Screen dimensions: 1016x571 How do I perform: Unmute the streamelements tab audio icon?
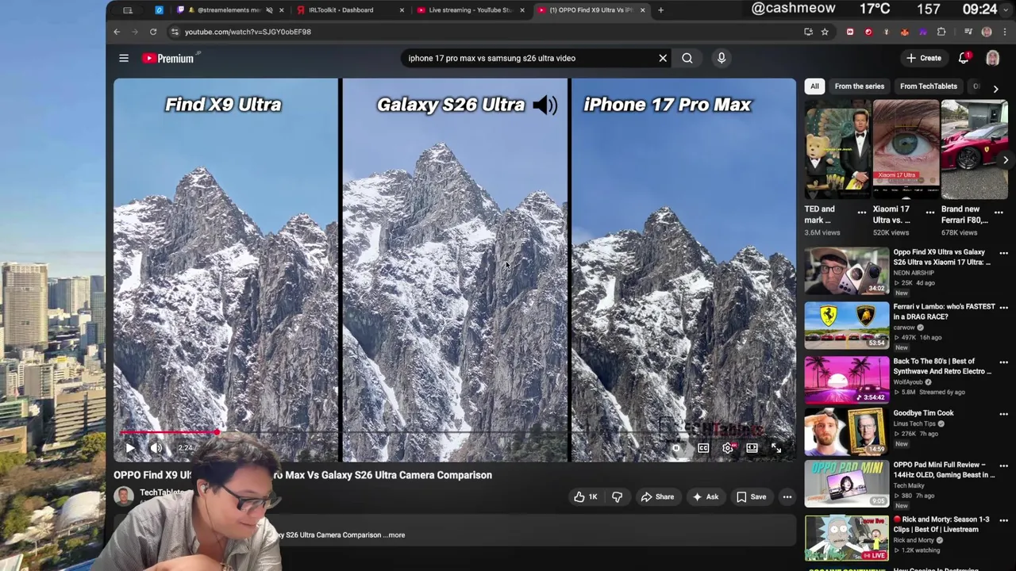coord(269,10)
